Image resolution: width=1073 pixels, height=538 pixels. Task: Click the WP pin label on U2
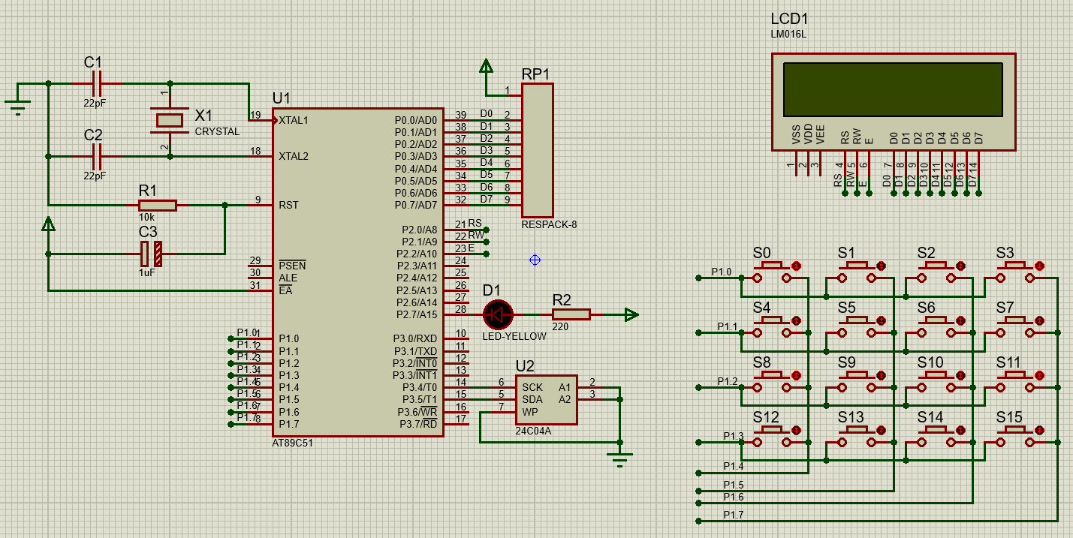(x=529, y=411)
